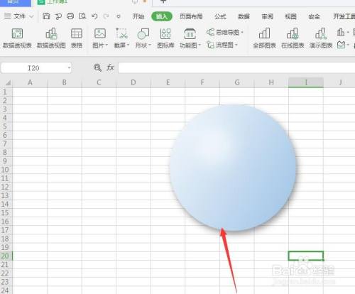The image size is (355, 294).
Task: Select column H header
Action: click(x=271, y=82)
